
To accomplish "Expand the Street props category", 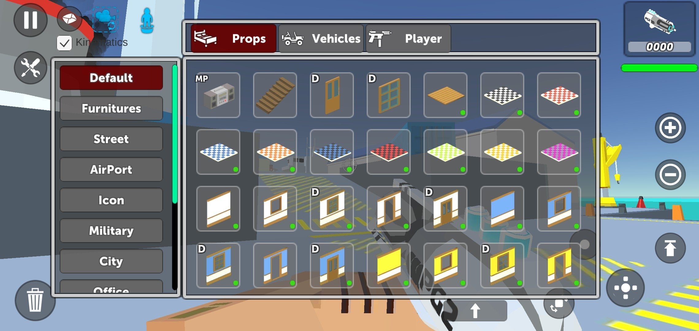I will coord(111,139).
